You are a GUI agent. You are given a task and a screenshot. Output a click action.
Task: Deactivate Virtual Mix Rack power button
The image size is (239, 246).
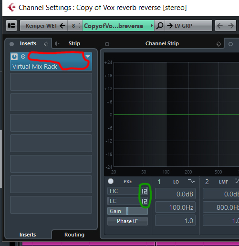(14, 57)
